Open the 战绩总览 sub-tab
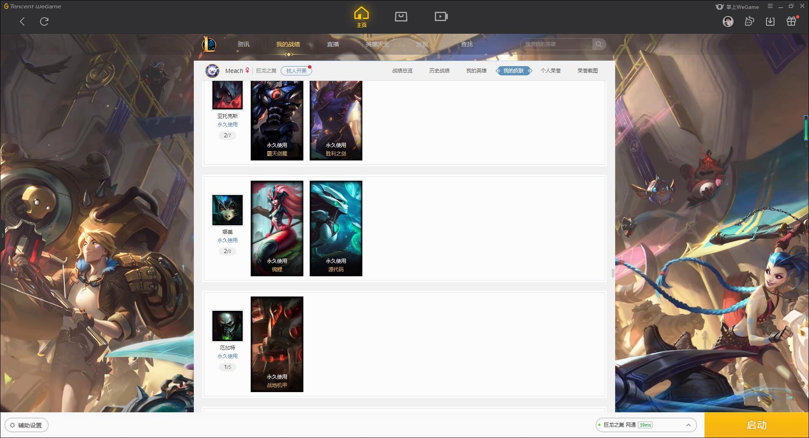Image resolution: width=809 pixels, height=438 pixels. click(x=402, y=71)
